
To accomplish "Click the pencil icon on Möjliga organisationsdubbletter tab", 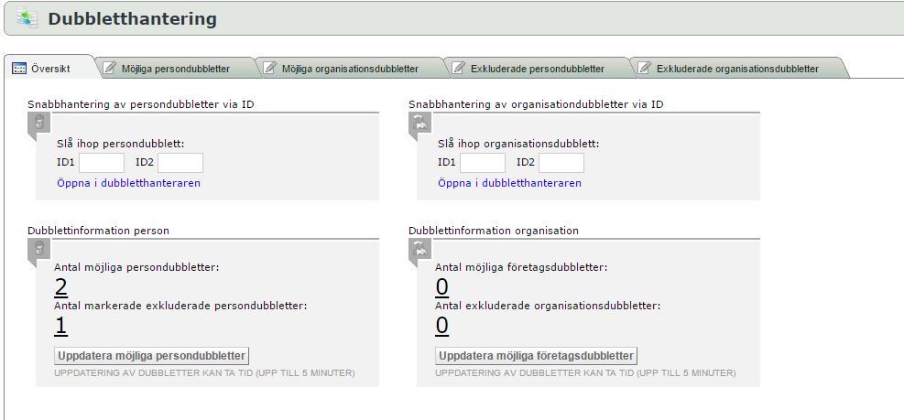I will point(270,69).
